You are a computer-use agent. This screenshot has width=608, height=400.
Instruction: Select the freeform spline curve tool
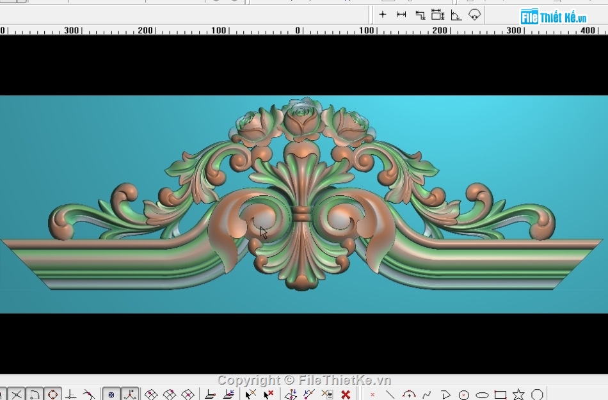pyautogui.click(x=427, y=395)
